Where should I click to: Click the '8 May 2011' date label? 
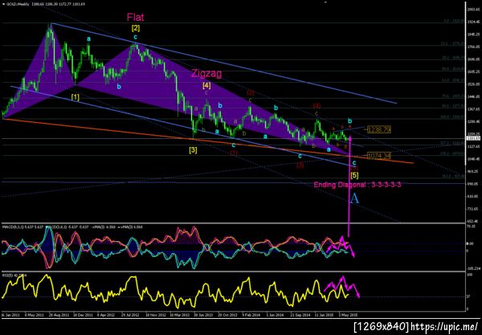click(x=34, y=315)
